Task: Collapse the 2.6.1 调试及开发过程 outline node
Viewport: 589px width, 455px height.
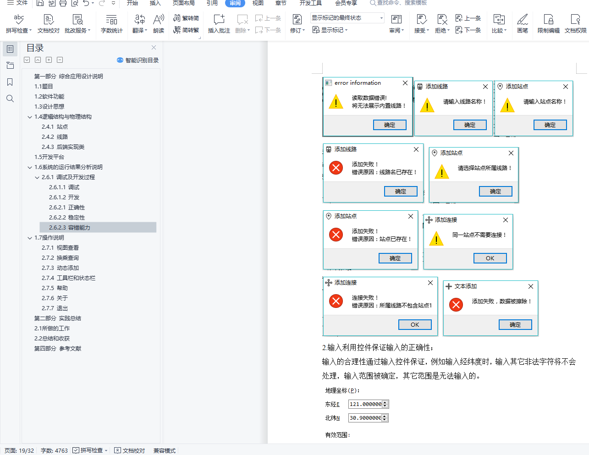Action: tap(37, 177)
